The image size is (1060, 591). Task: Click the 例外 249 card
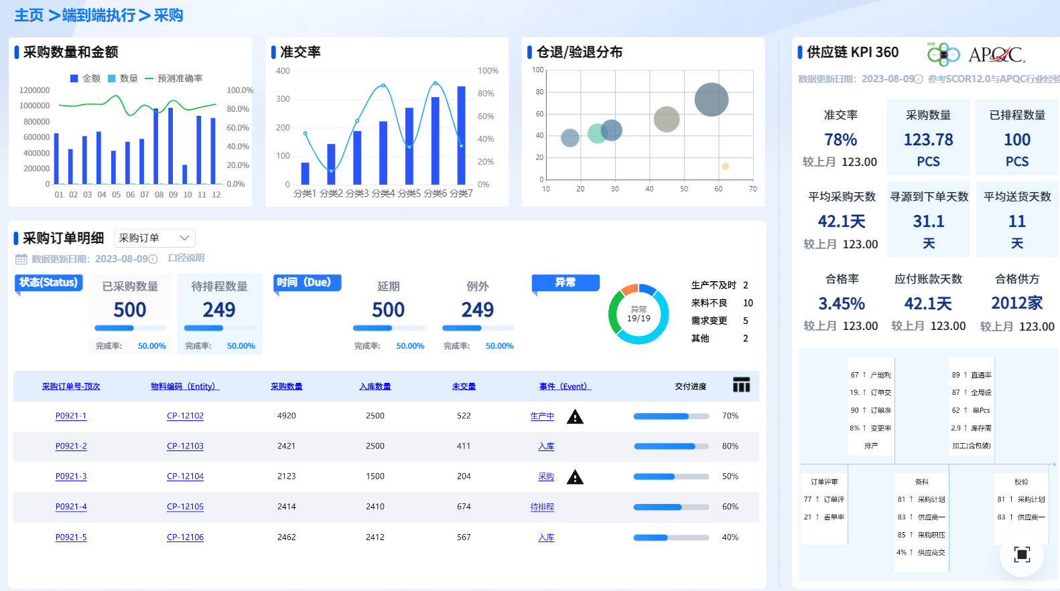478,315
